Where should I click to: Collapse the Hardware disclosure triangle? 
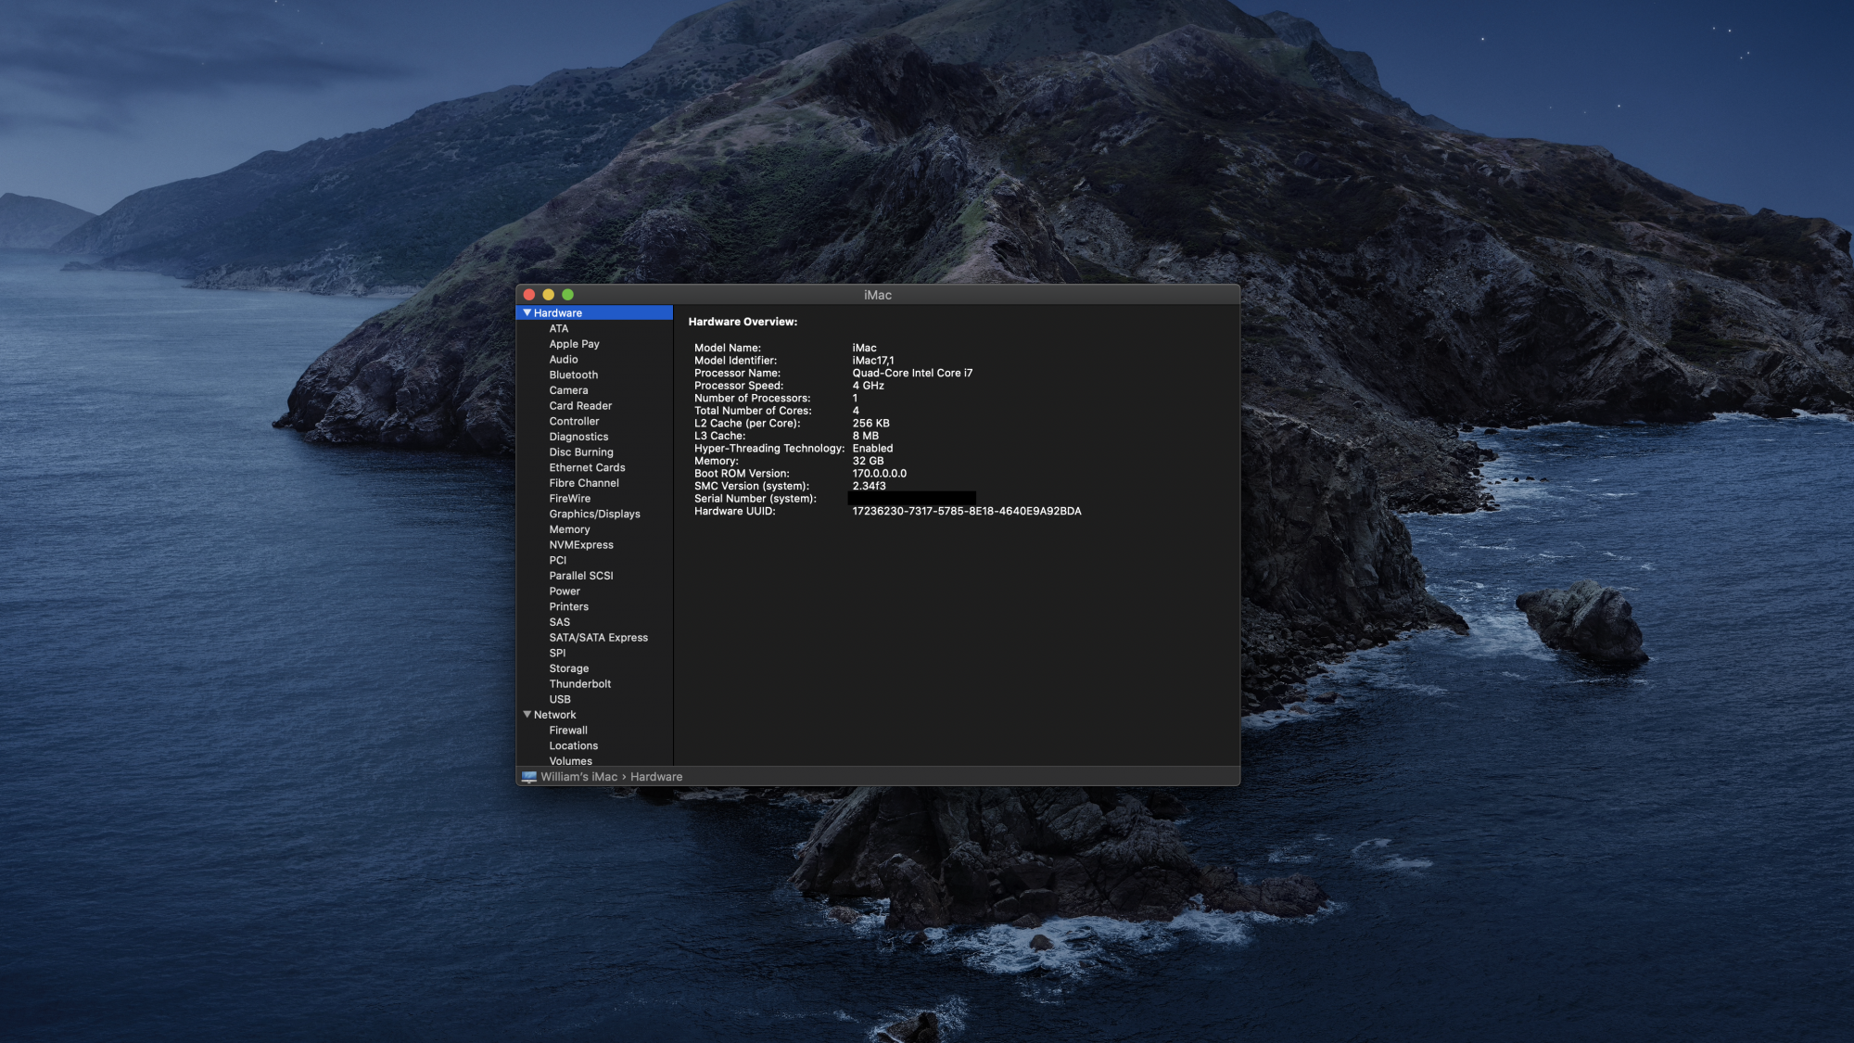click(x=527, y=313)
